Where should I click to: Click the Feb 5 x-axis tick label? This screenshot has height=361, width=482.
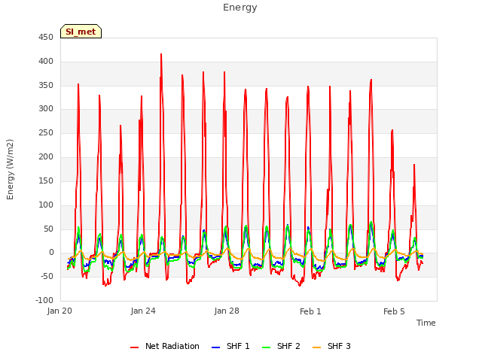click(394, 311)
